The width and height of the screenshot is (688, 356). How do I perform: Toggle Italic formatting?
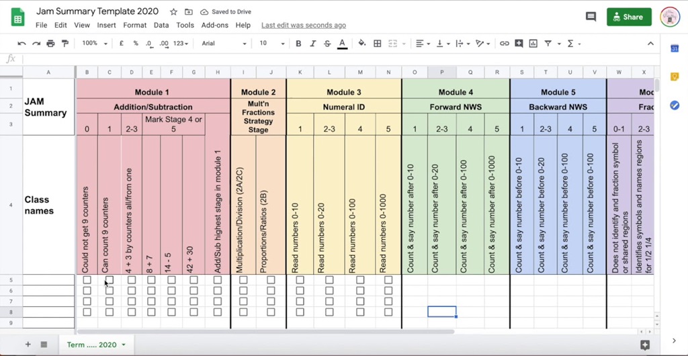click(x=313, y=44)
